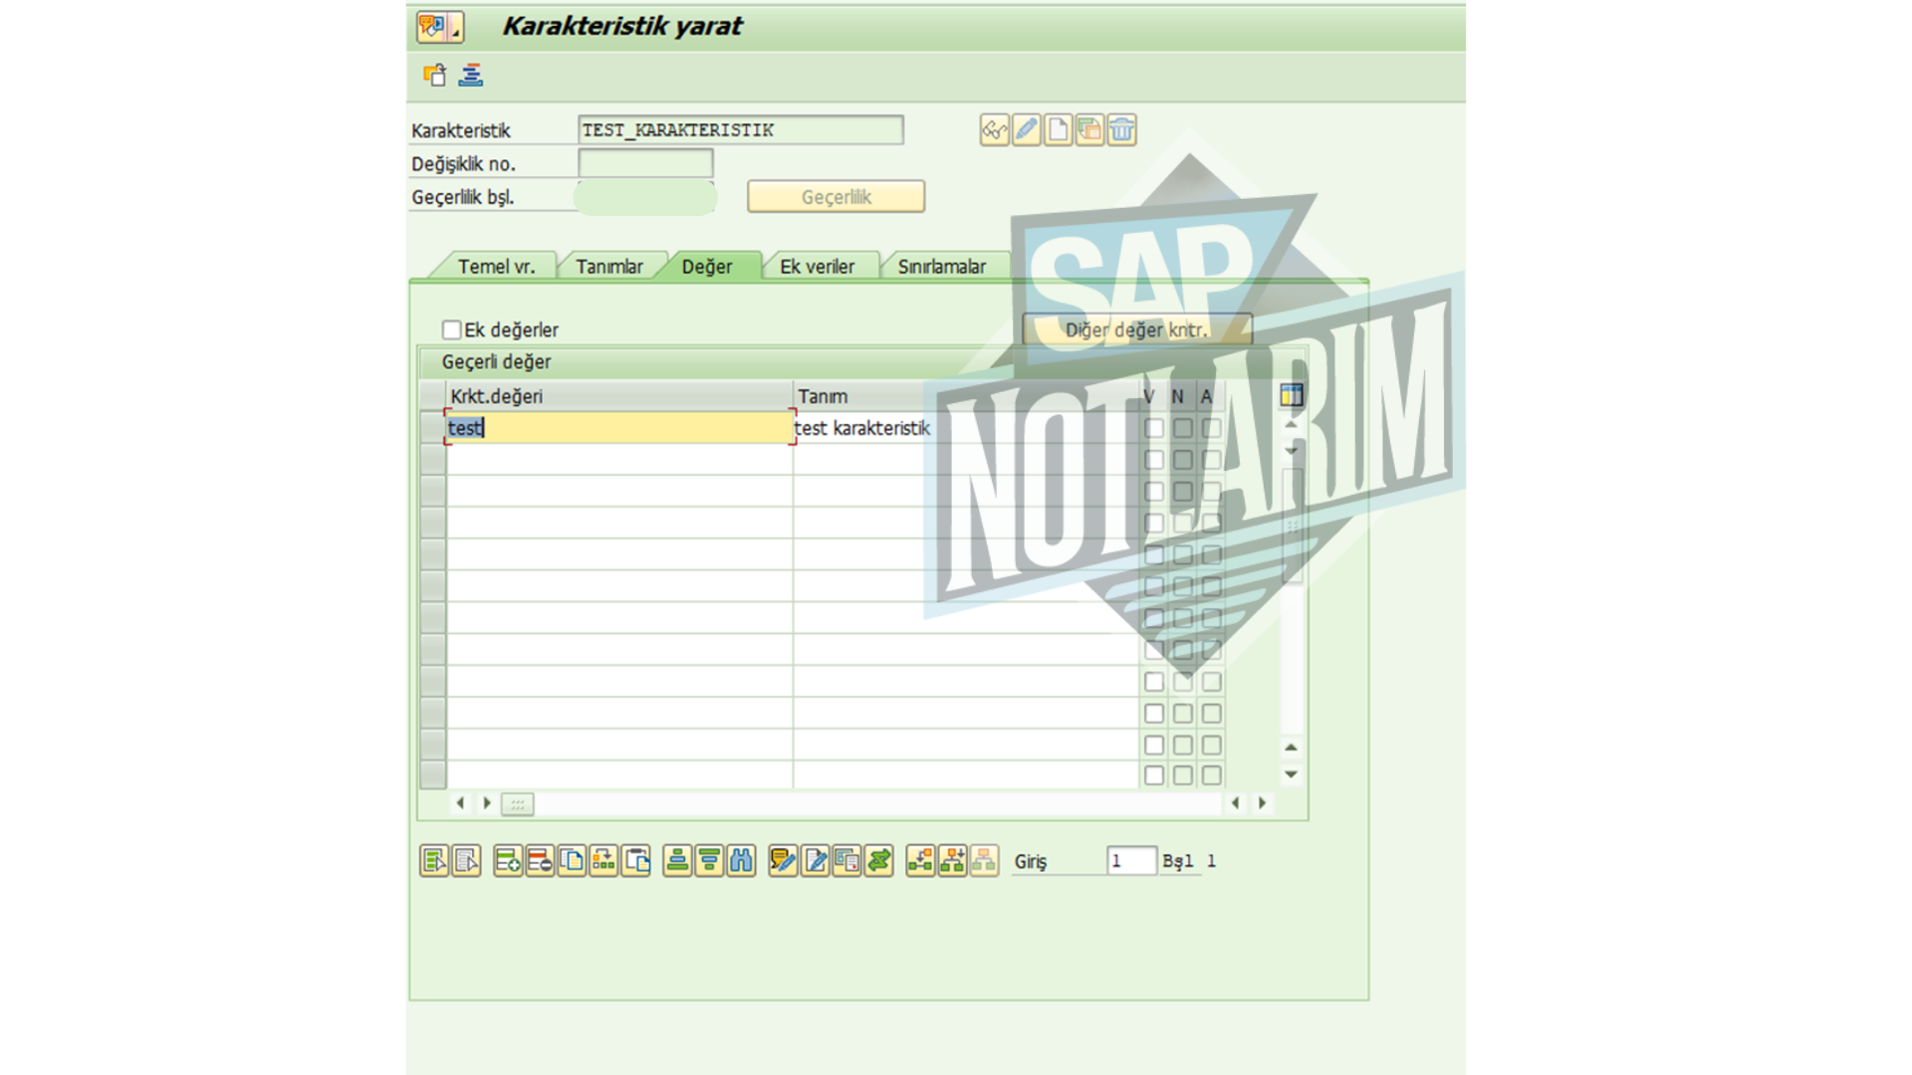Click the speech bubble with pencil icon
Screen dimensions: 1912x1075
(x=783, y=861)
